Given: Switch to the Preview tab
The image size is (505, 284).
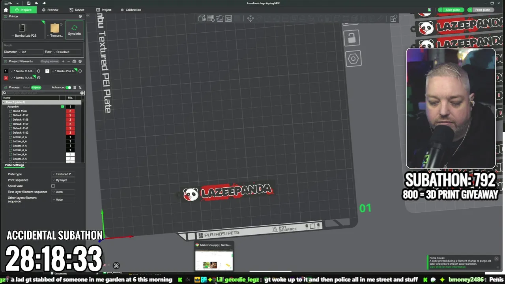Looking at the screenshot, I should point(50,10).
